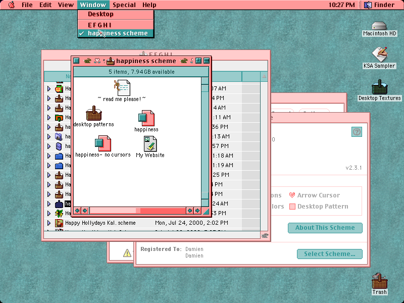The image size is (404, 303).
Task: Select the KSA Sampler desktop icon
Action: coord(379,55)
